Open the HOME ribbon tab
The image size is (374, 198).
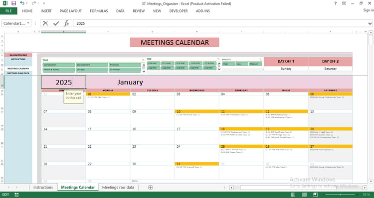click(x=27, y=11)
